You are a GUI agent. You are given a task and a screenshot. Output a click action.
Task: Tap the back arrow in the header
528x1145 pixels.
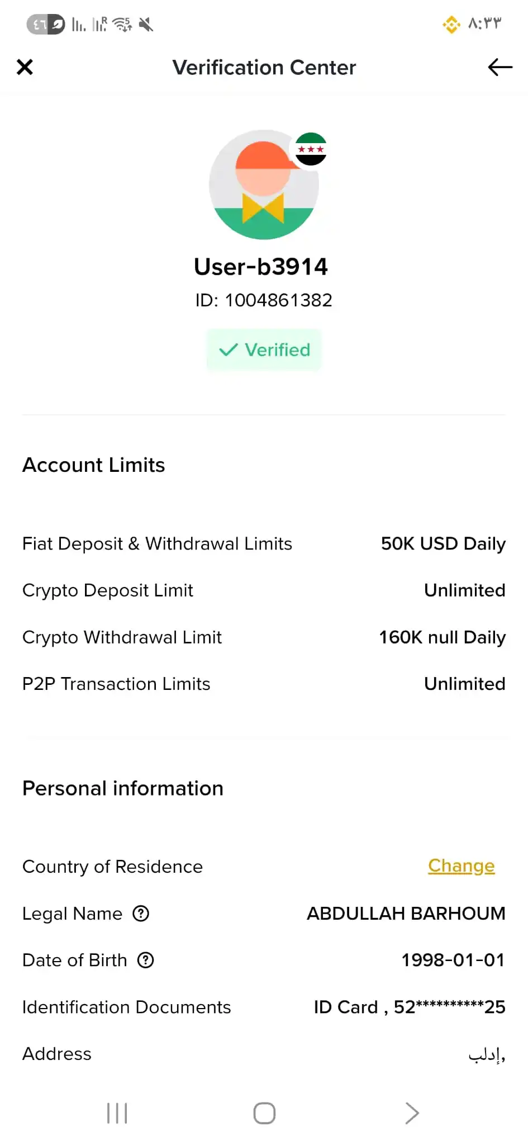[500, 67]
